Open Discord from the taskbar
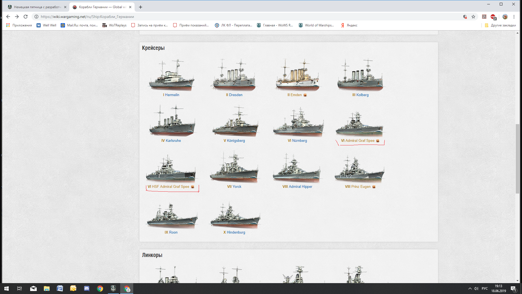522x294 pixels. 87,288
